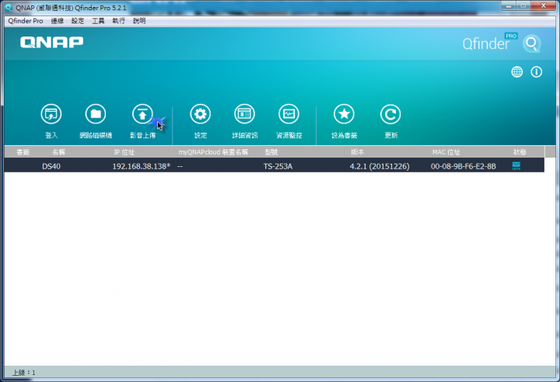Open Resource Monitor (資源監控) icon

(x=289, y=114)
